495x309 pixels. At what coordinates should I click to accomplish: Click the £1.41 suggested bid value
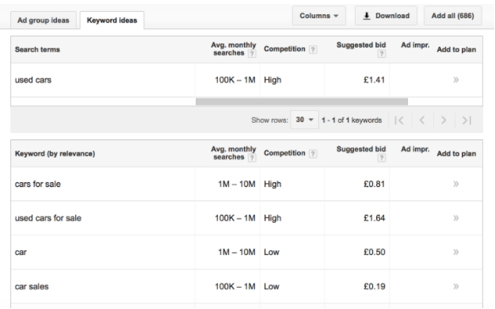tap(374, 80)
